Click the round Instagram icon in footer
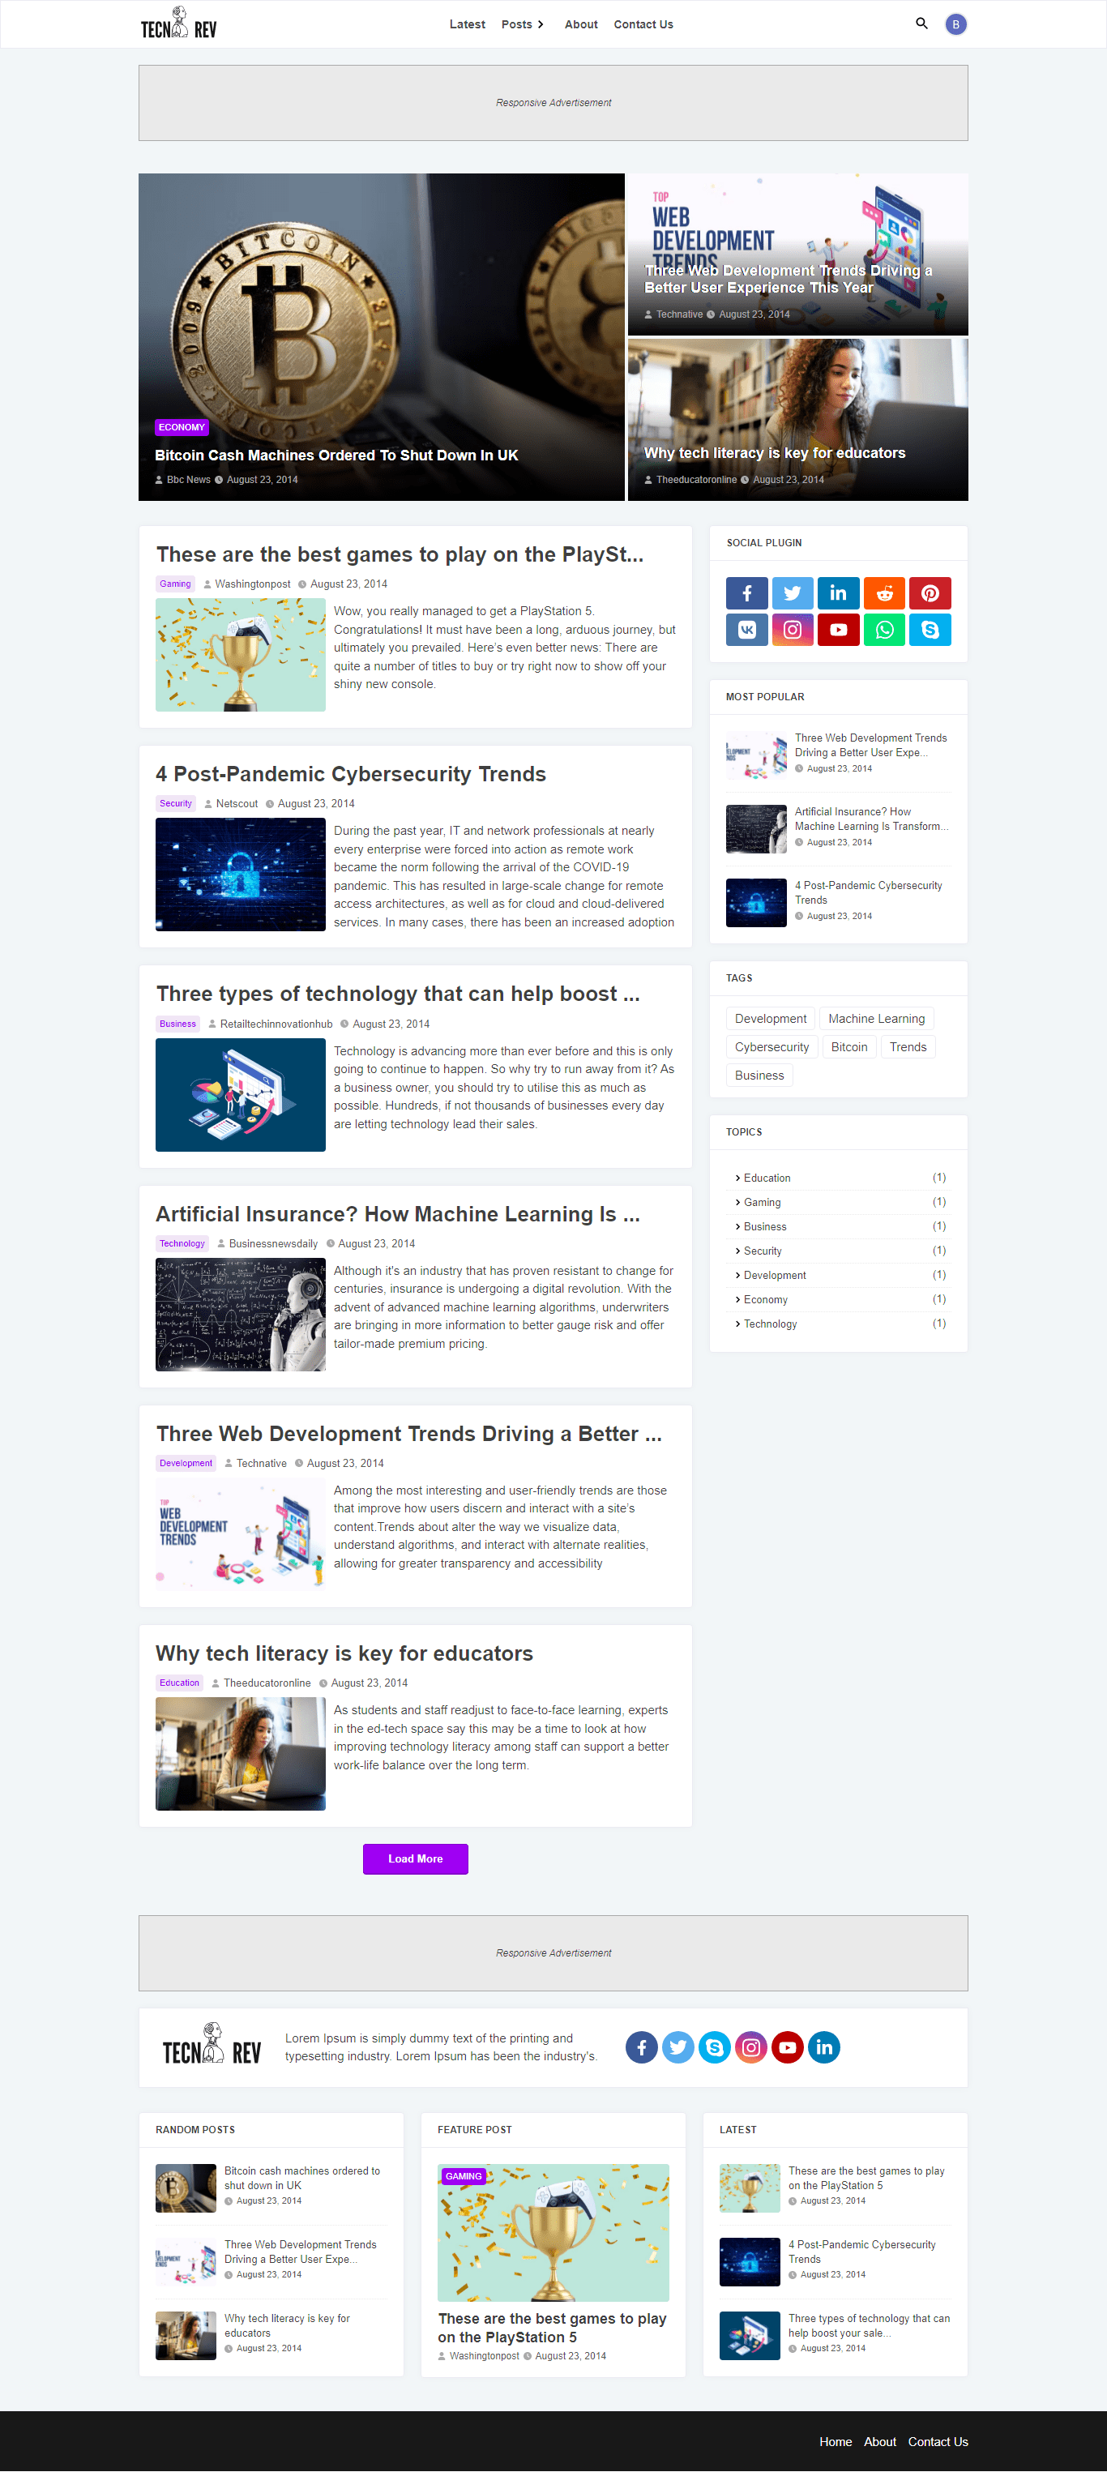 (751, 2046)
